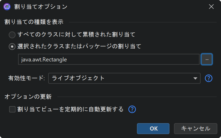
Task: Confirm the dialog with the OK button
Action: [153, 128]
